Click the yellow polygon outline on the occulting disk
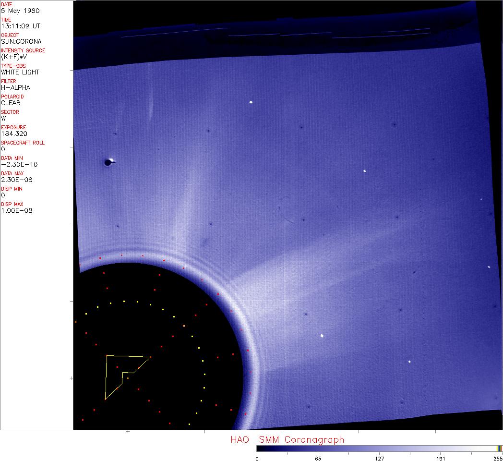 point(106,377)
